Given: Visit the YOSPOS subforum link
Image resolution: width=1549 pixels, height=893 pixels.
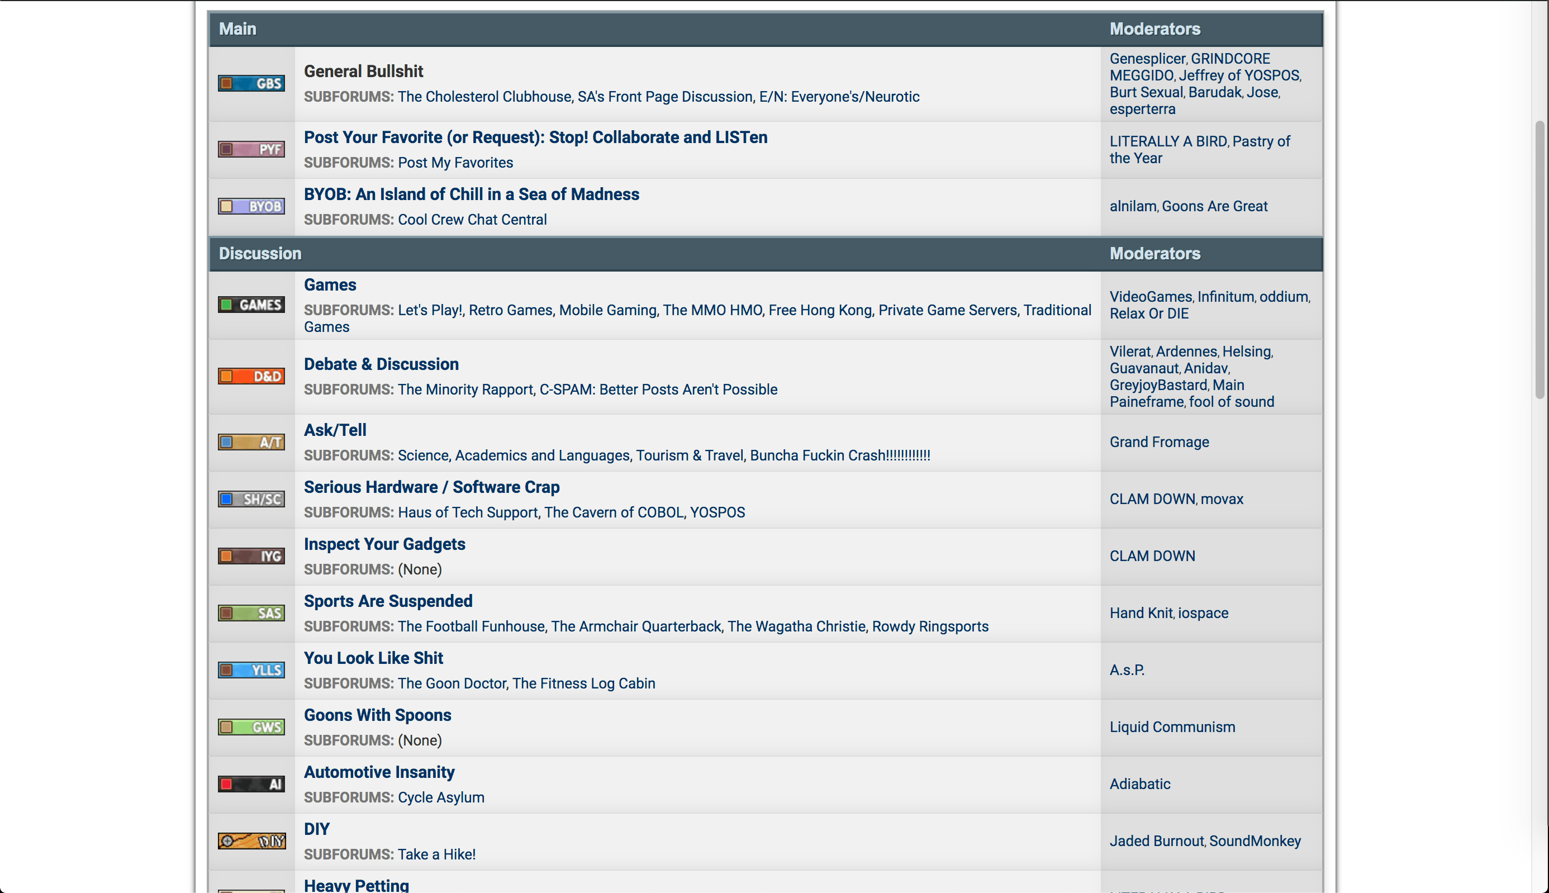Looking at the screenshot, I should coord(717,512).
